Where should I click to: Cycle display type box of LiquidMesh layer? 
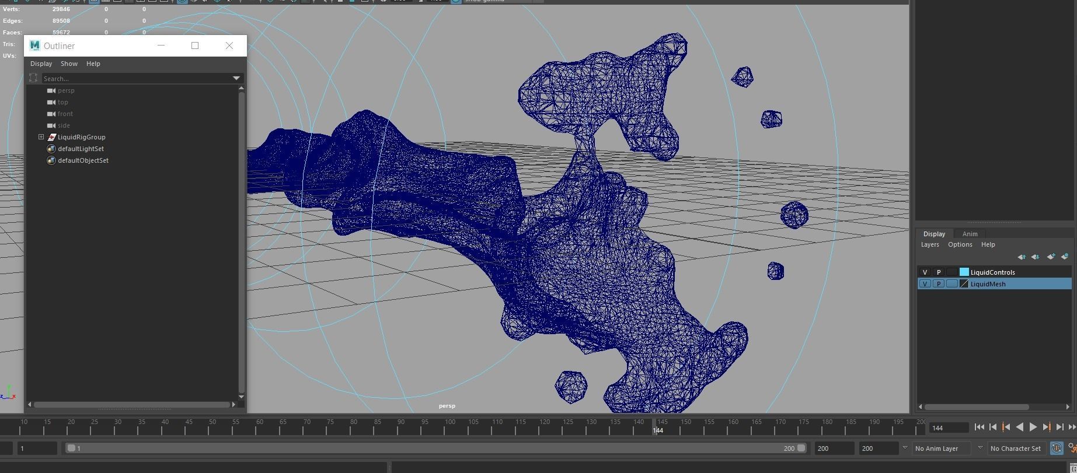952,284
